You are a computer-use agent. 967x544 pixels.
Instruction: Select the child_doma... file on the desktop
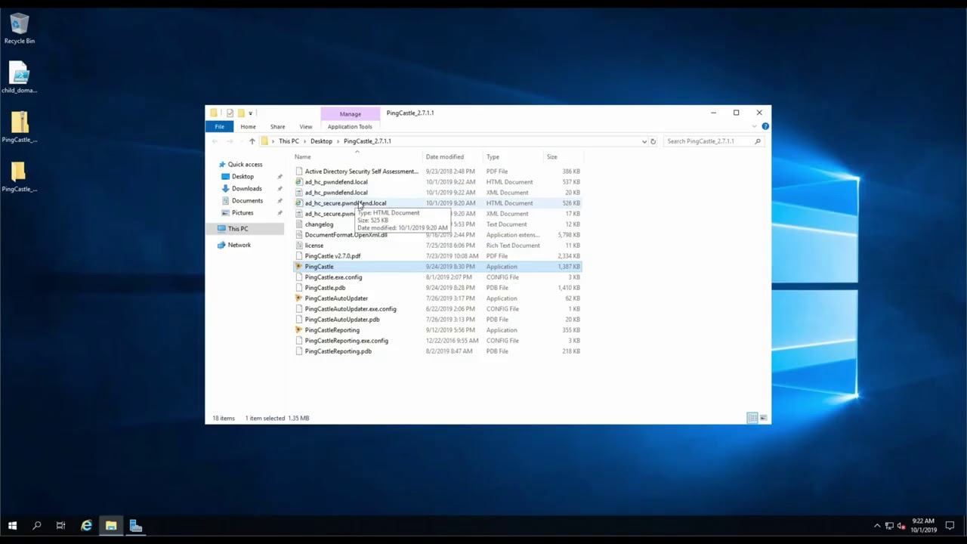click(x=20, y=79)
